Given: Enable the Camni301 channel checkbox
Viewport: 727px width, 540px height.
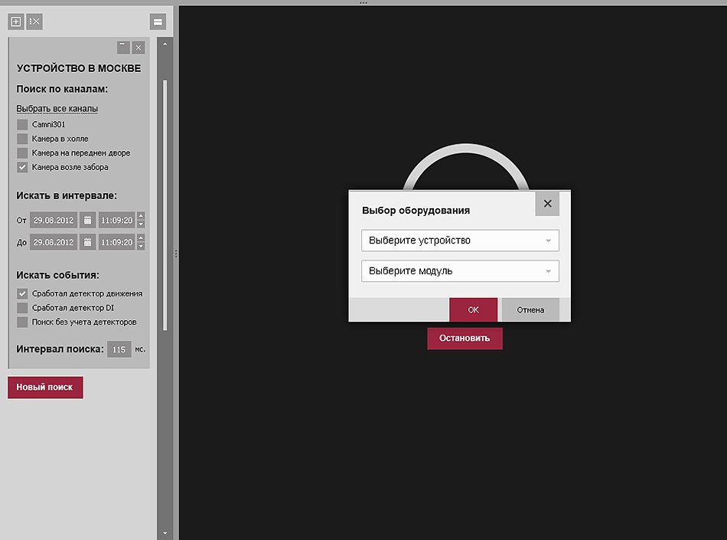Looking at the screenshot, I should pos(22,124).
